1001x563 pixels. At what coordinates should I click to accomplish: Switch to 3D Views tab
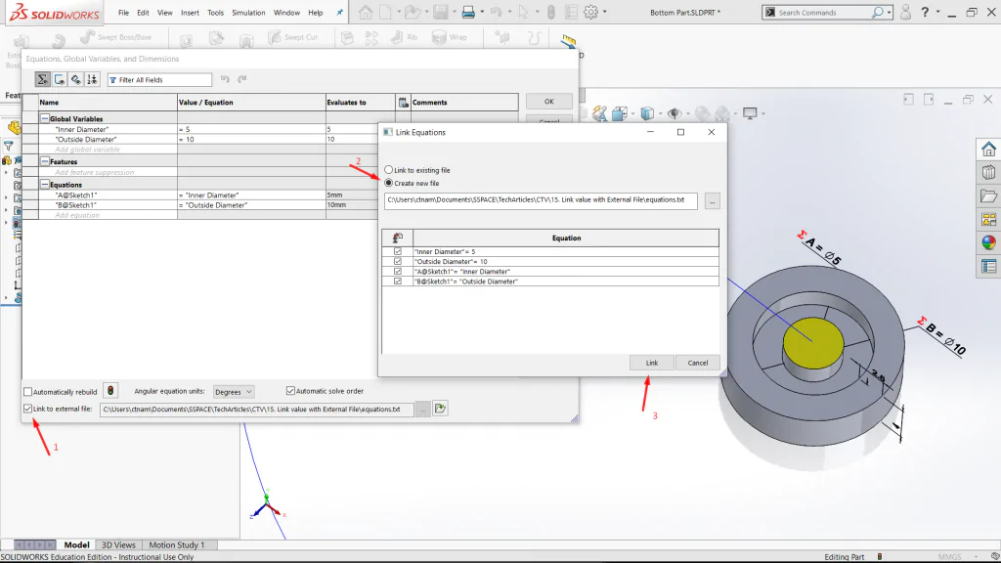[x=118, y=544]
